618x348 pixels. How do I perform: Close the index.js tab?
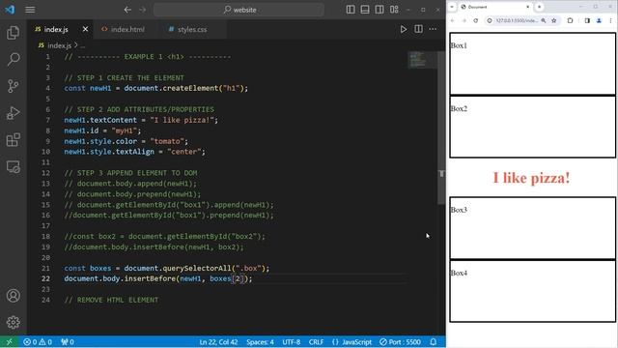pyautogui.click(x=85, y=29)
